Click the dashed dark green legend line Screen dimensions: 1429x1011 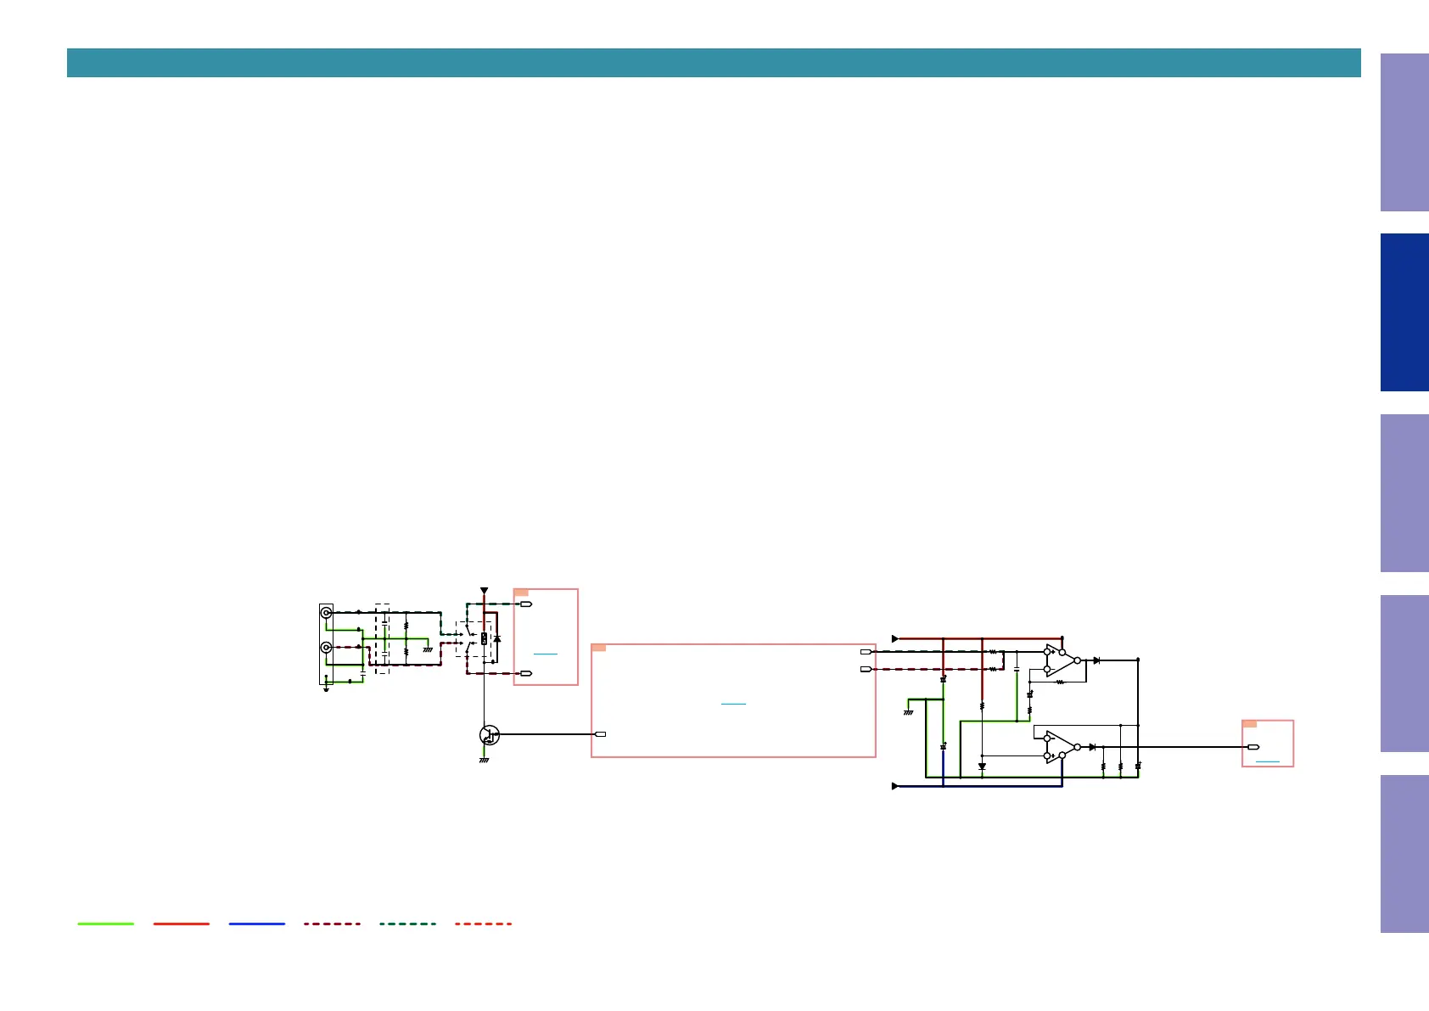[408, 924]
